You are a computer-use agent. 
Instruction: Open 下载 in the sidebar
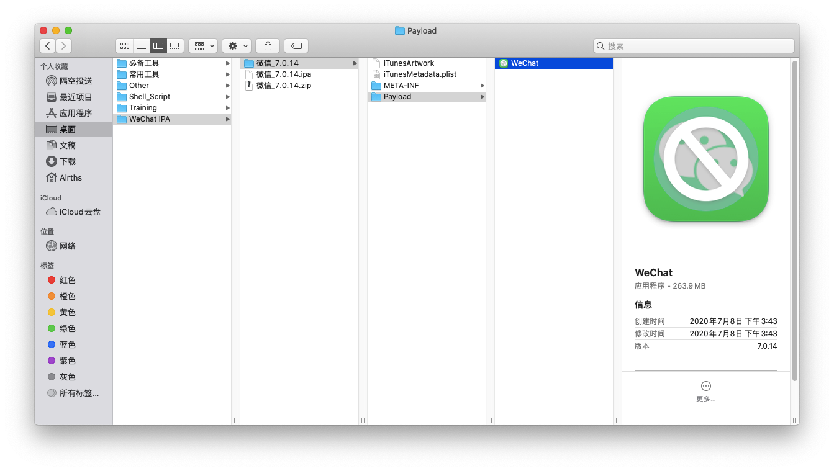(73, 161)
